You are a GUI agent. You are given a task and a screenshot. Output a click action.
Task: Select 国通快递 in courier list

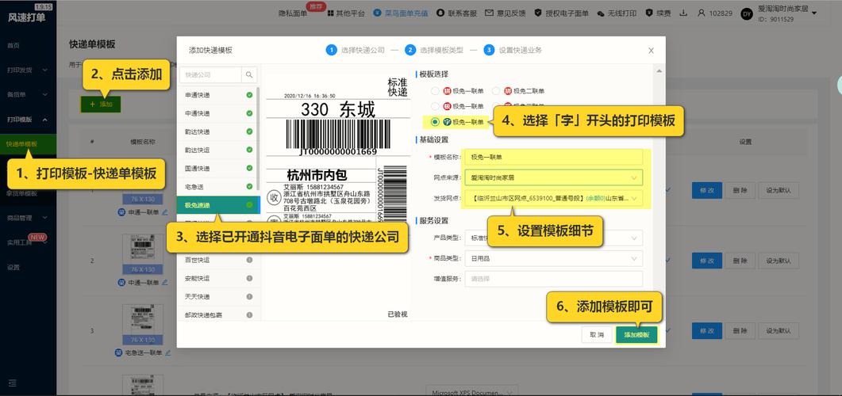(x=218, y=168)
